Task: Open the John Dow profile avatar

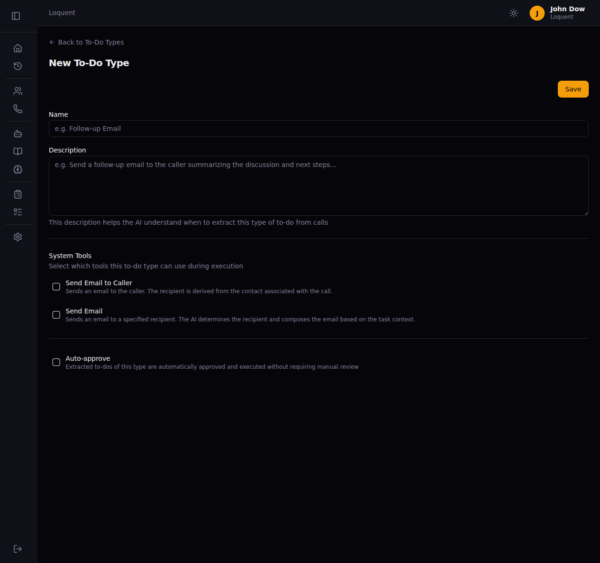Action: tap(537, 13)
